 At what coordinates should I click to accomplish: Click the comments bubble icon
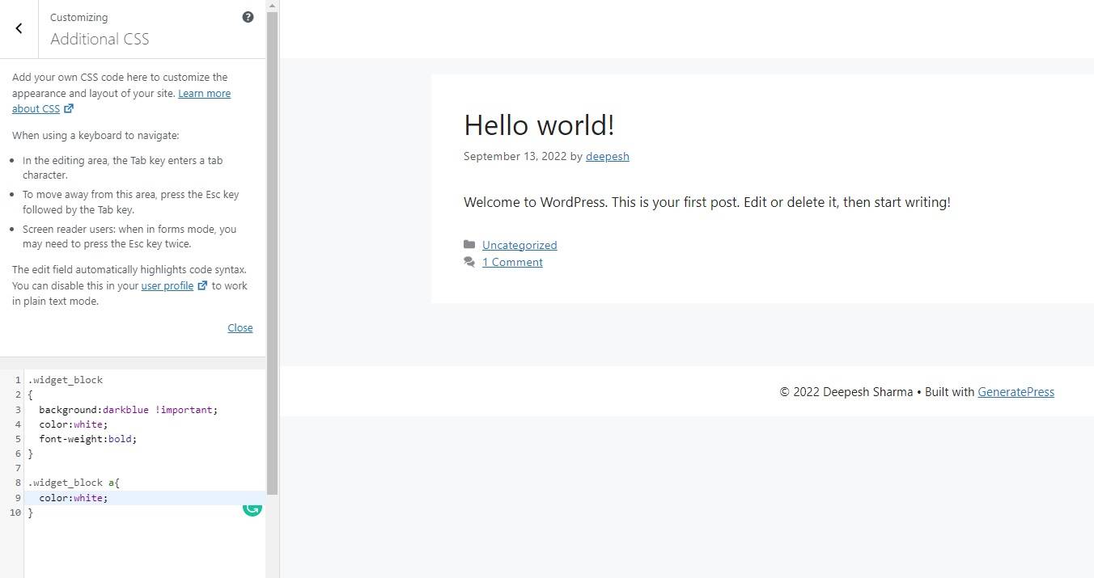coord(469,262)
